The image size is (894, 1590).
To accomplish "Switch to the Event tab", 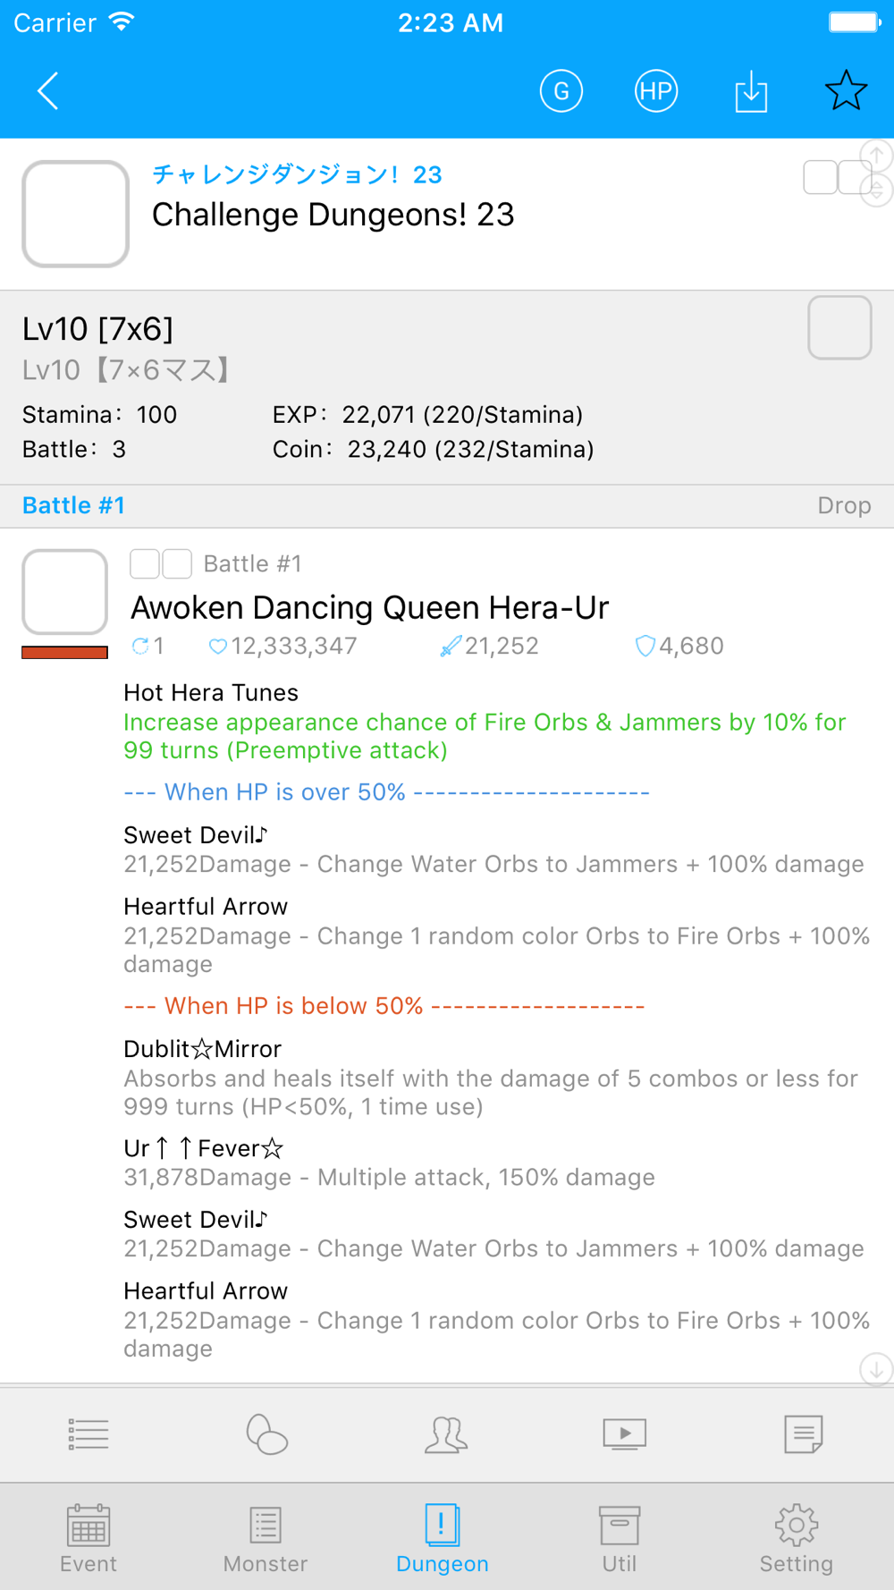I will 89,1538.
